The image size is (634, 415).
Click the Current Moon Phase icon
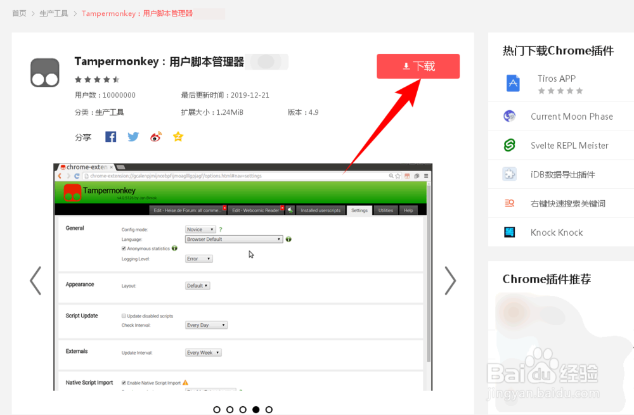click(510, 117)
